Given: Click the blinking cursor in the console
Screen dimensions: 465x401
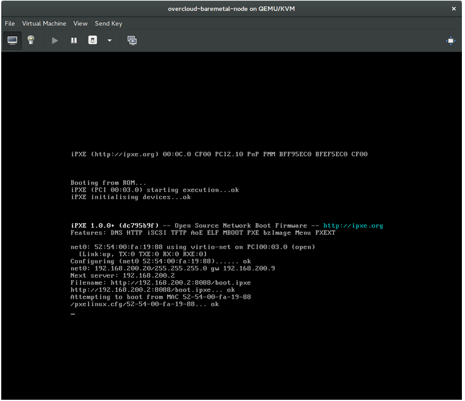Looking at the screenshot, I should coord(73,314).
